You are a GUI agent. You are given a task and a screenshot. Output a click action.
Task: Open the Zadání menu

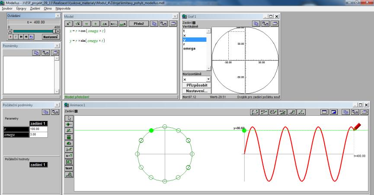tap(35, 8)
